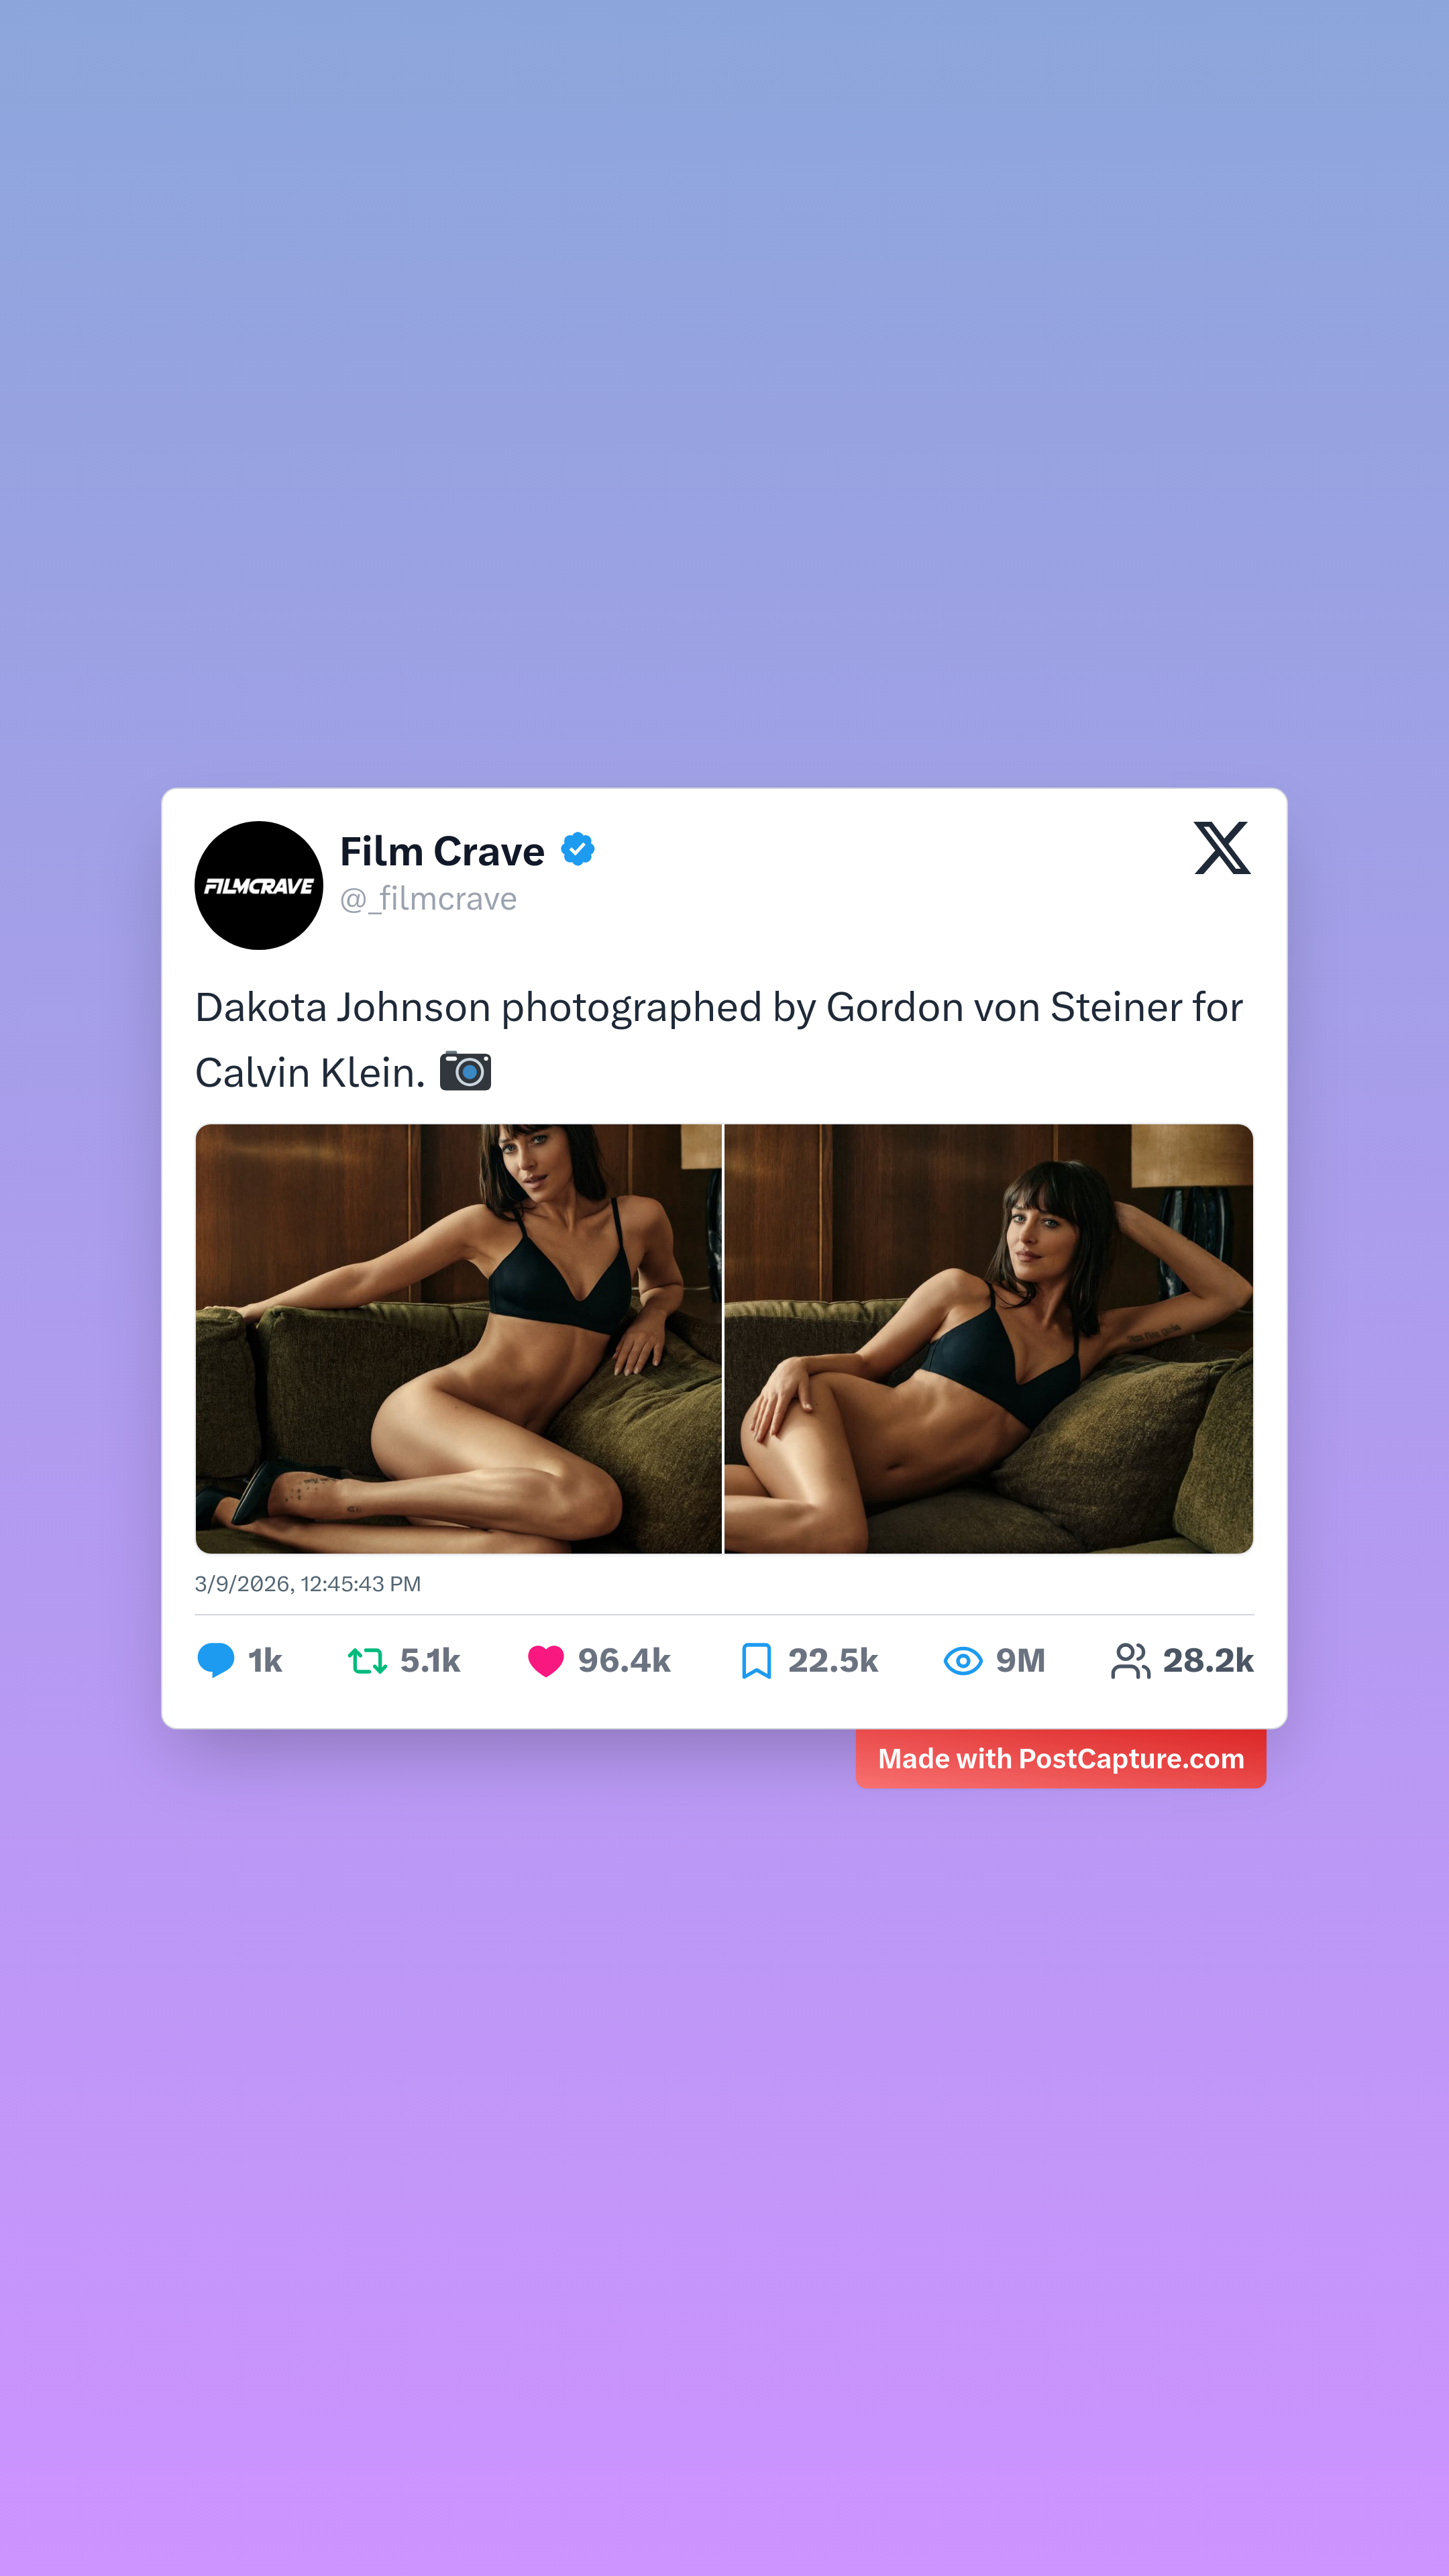The image size is (1449, 2576).
Task: Click the green repost arrows icon
Action: pyautogui.click(x=367, y=1661)
